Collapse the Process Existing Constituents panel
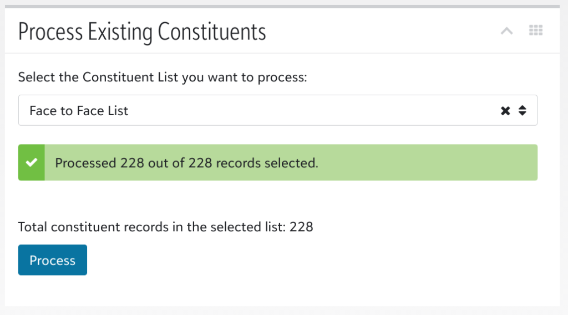 click(506, 31)
